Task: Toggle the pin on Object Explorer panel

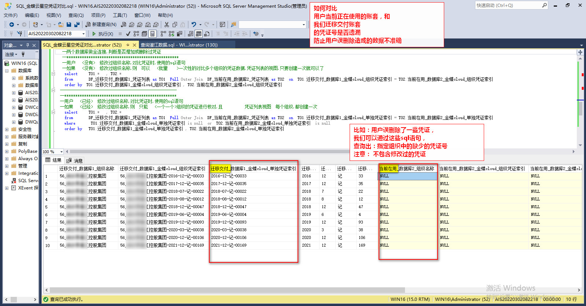Action: pyautogui.click(x=27, y=45)
